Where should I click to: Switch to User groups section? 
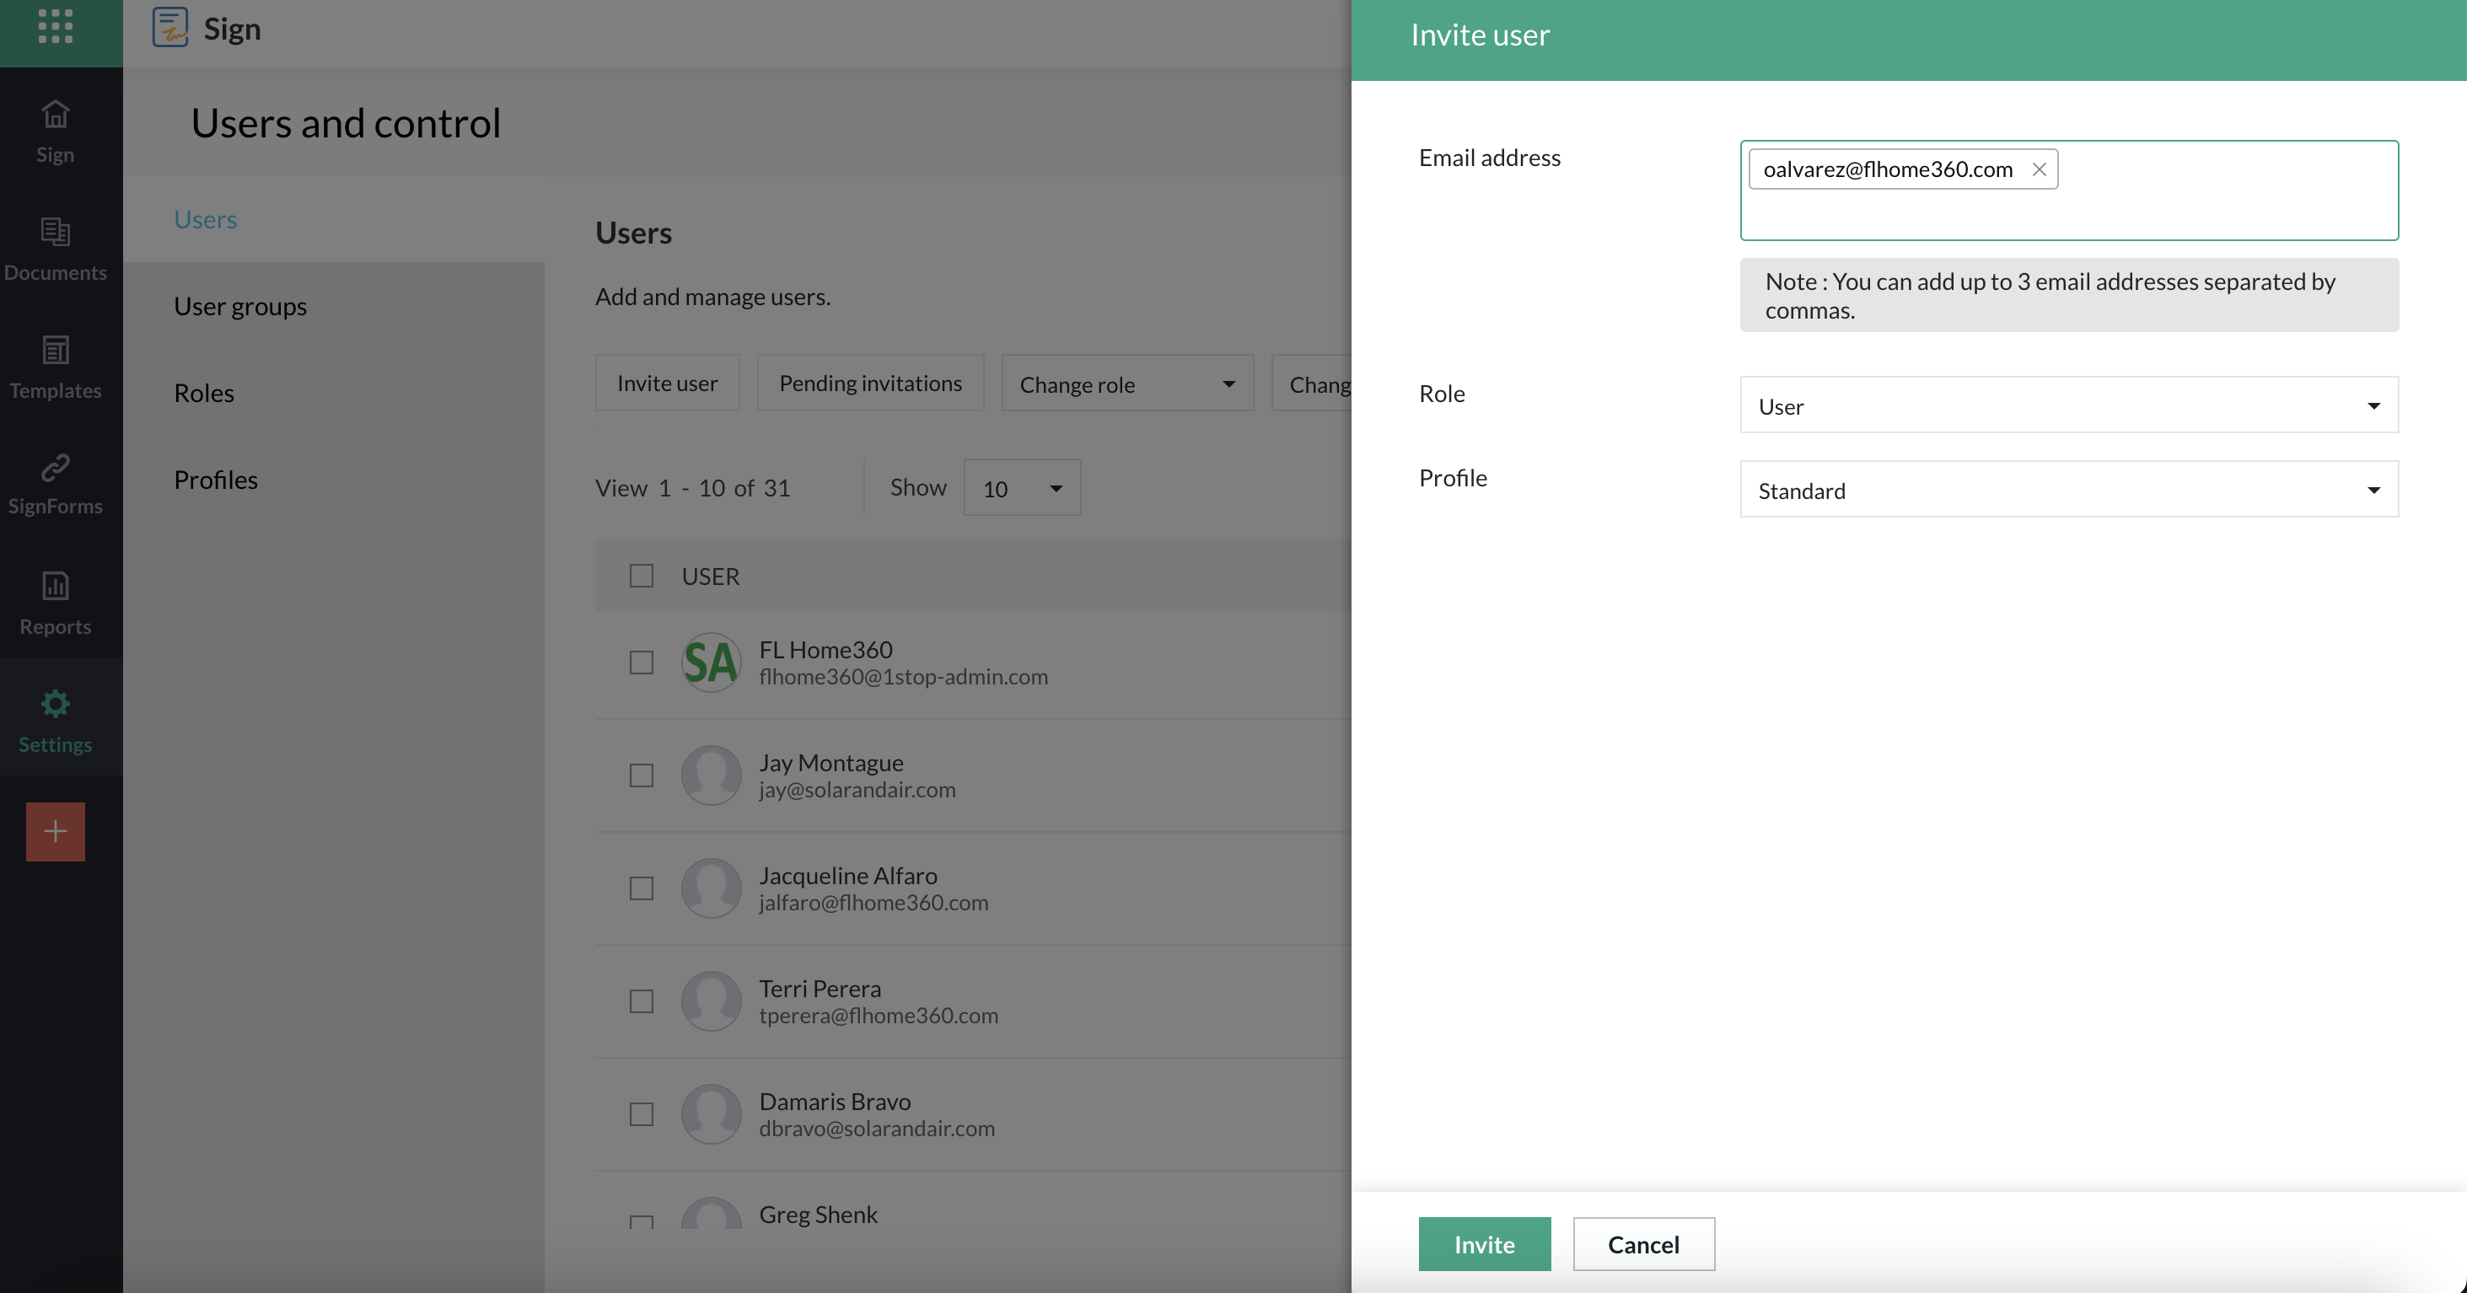coord(239,306)
